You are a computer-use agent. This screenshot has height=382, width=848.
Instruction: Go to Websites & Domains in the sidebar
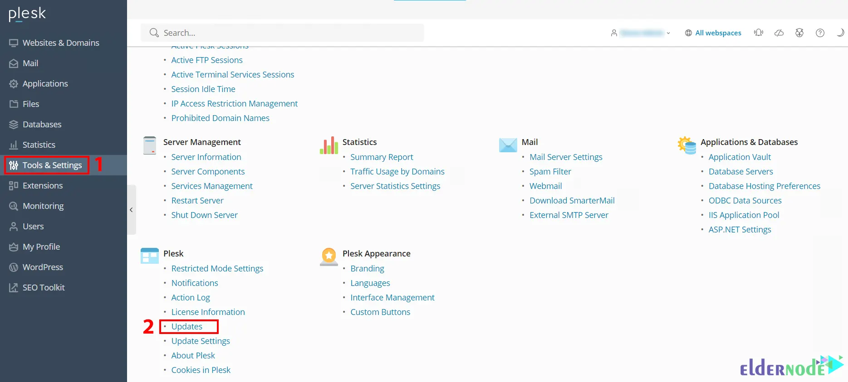pyautogui.click(x=60, y=43)
